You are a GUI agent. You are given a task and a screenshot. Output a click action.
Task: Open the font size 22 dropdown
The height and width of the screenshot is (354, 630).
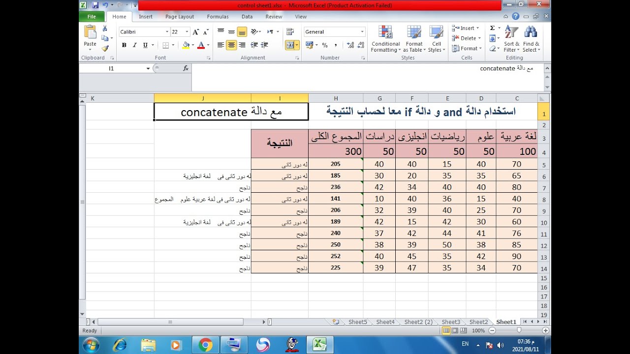coord(187,32)
